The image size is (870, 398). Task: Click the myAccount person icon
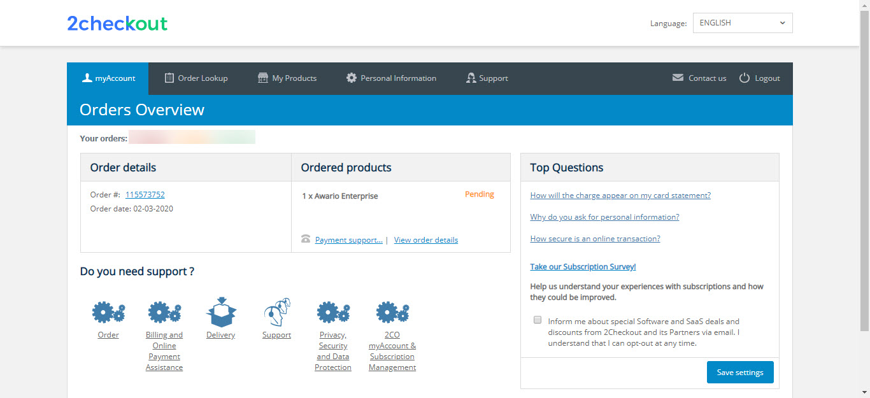[x=87, y=78]
